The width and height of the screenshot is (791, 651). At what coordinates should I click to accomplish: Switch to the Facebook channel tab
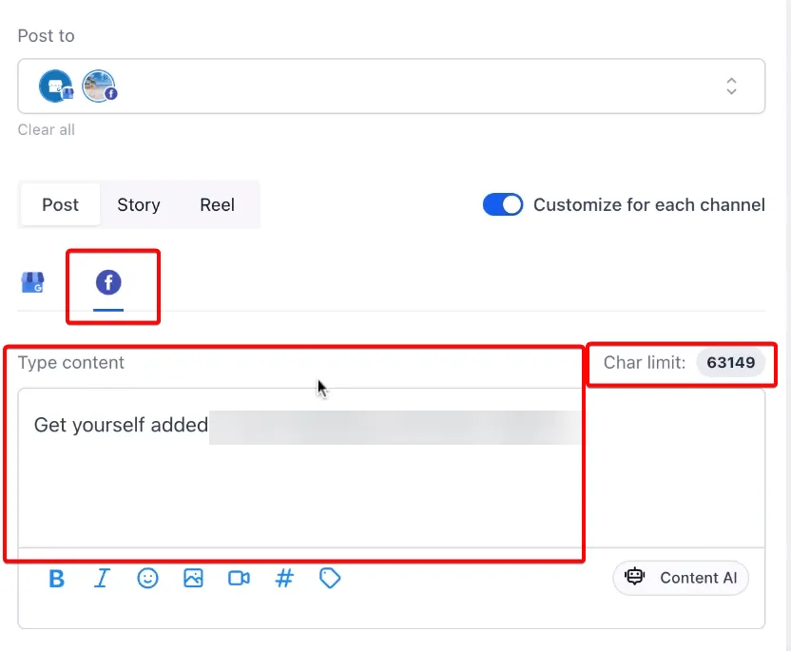point(108,282)
